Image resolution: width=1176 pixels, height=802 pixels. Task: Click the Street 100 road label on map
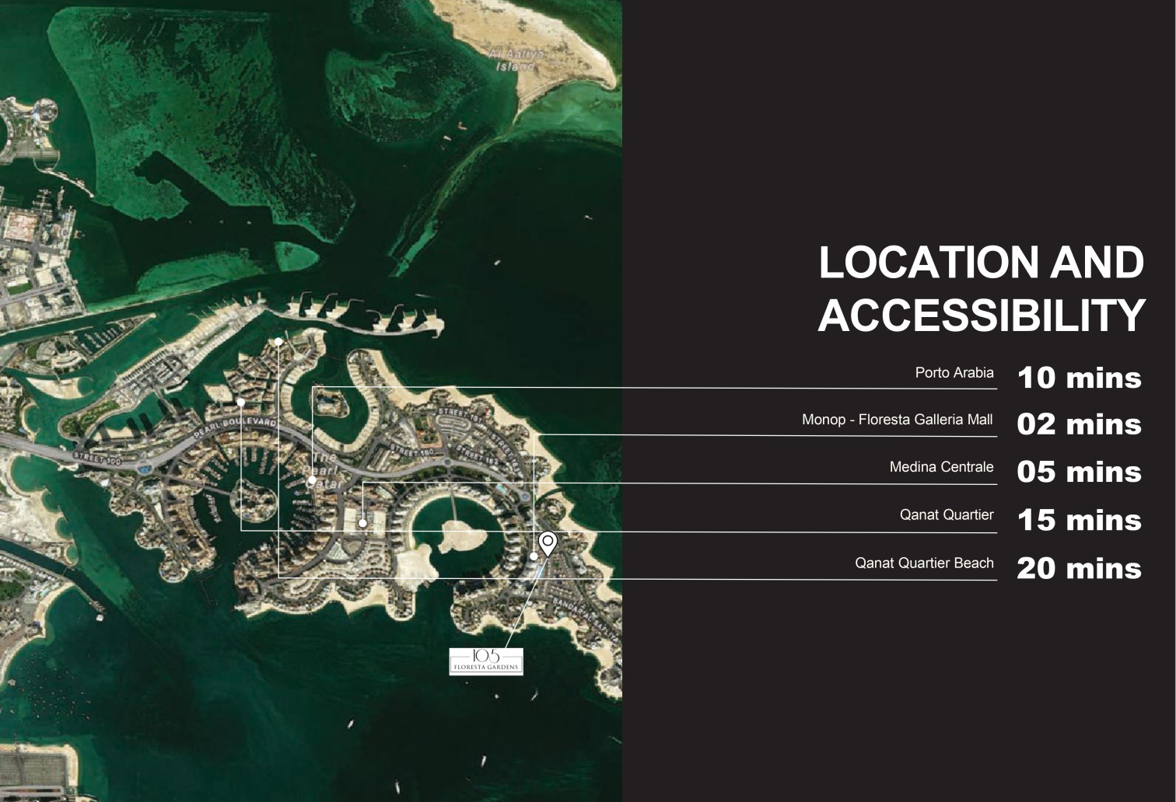(x=98, y=457)
